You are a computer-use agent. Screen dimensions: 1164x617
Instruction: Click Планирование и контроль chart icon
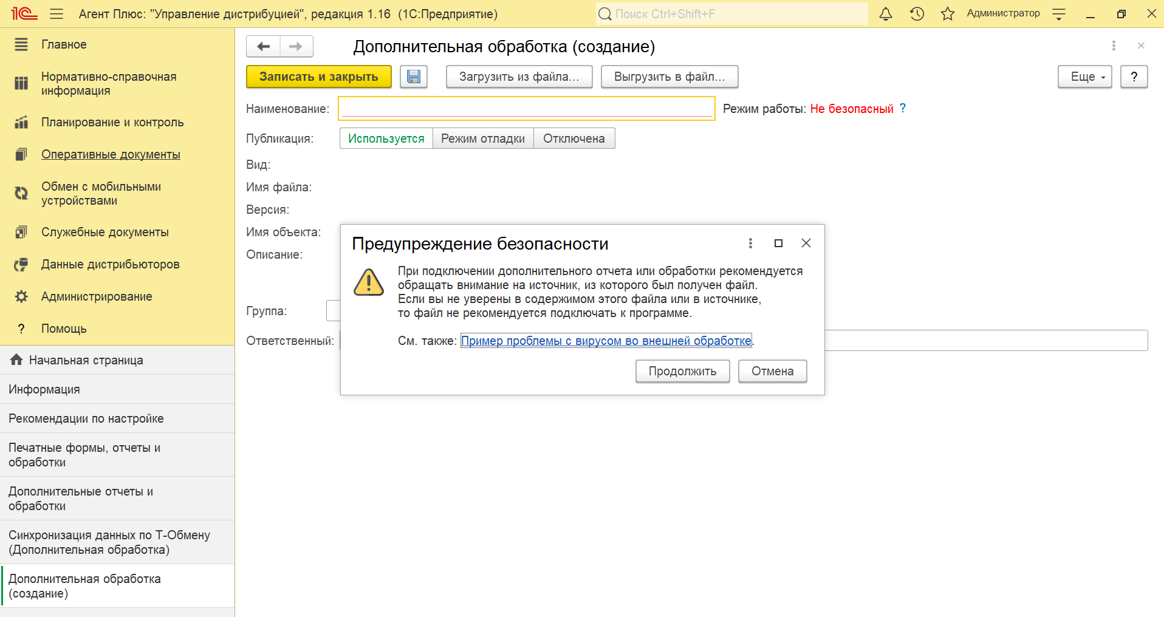tap(21, 122)
